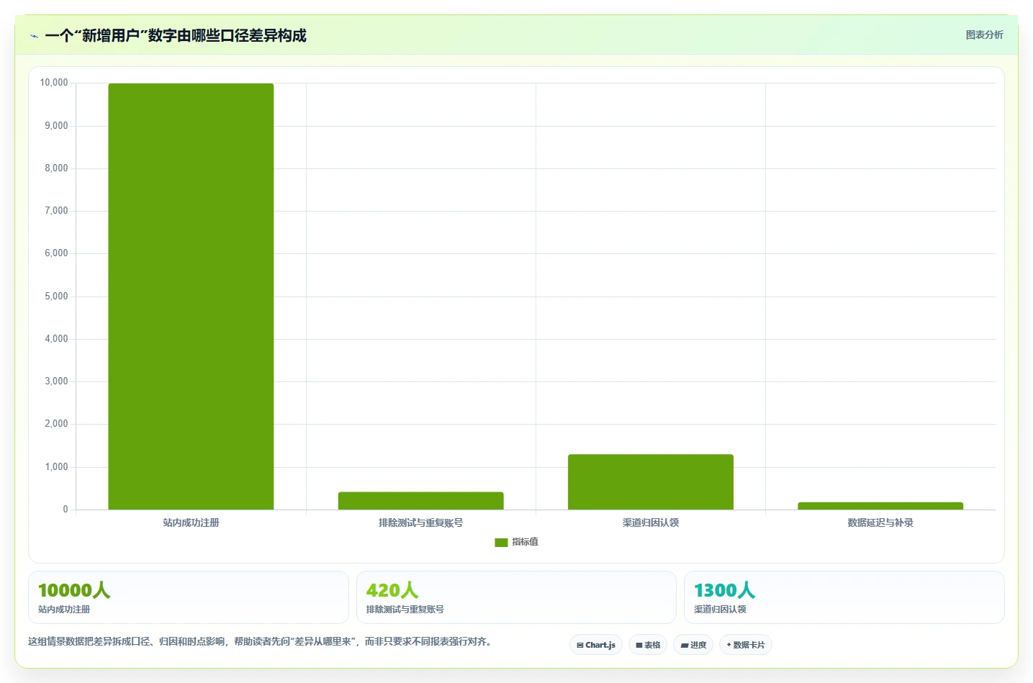Screen dimensions: 1033x683
Task: Click the 排除测试与重复账号 caption under 420人
Action: point(405,609)
